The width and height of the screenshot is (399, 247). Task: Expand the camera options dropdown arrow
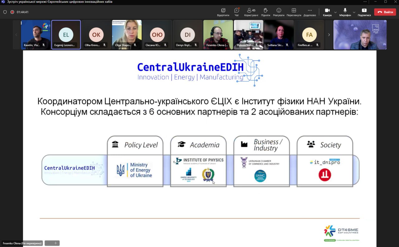click(x=335, y=12)
